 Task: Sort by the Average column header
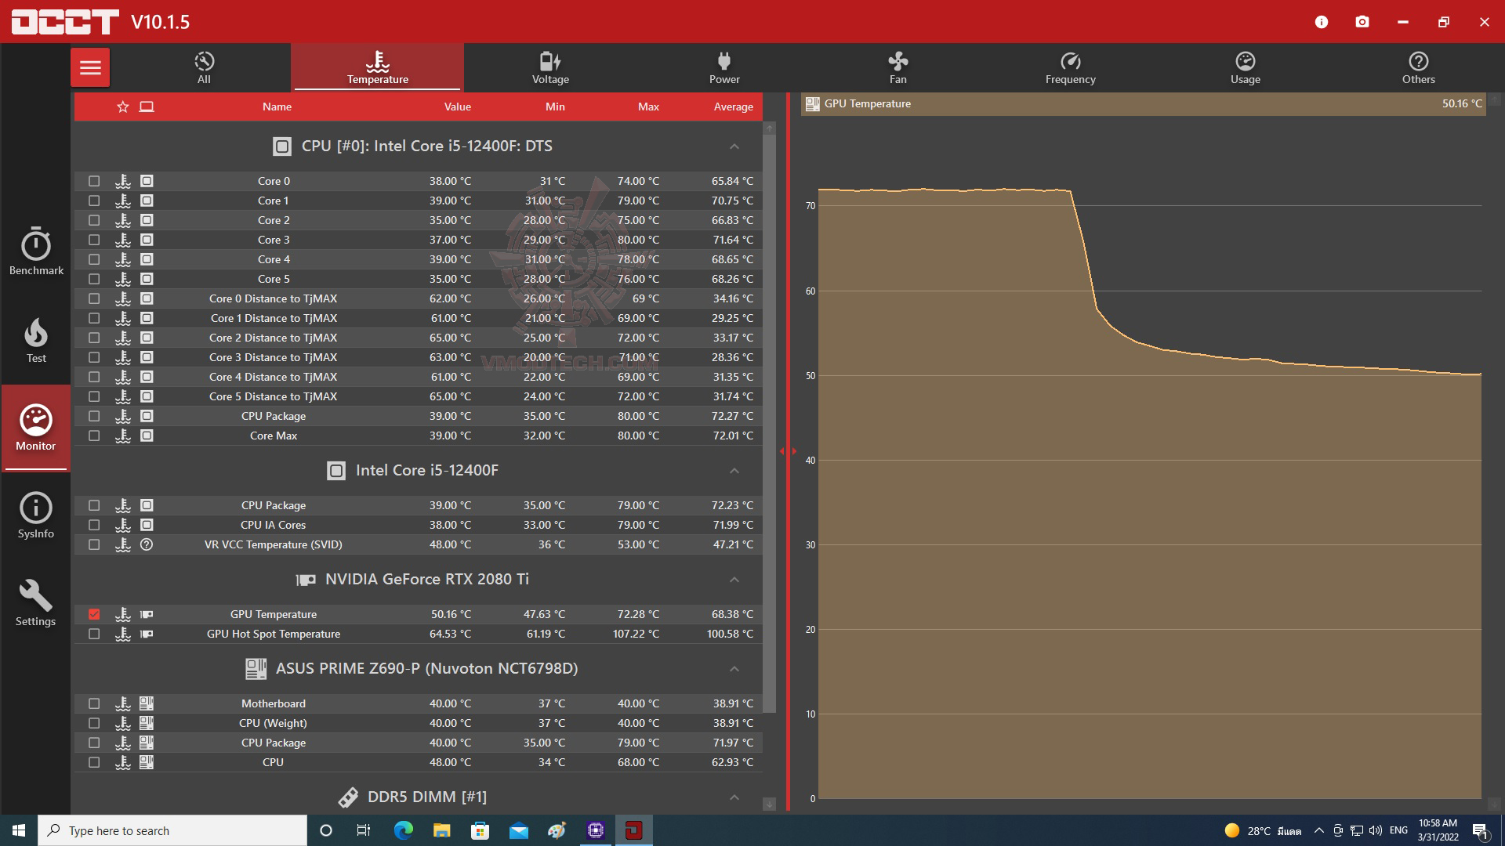tap(733, 107)
